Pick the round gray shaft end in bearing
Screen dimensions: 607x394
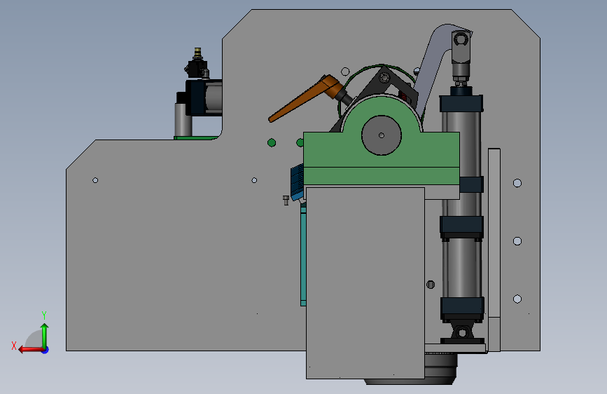point(382,135)
